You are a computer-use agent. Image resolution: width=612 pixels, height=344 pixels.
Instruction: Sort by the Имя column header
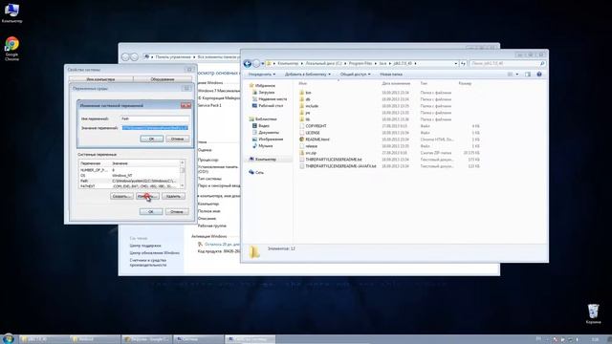(x=303, y=83)
